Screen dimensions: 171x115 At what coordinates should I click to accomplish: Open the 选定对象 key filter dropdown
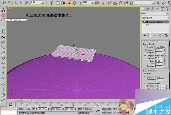131,109
